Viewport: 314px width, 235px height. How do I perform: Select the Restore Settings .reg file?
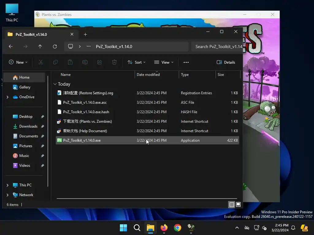(147, 93)
